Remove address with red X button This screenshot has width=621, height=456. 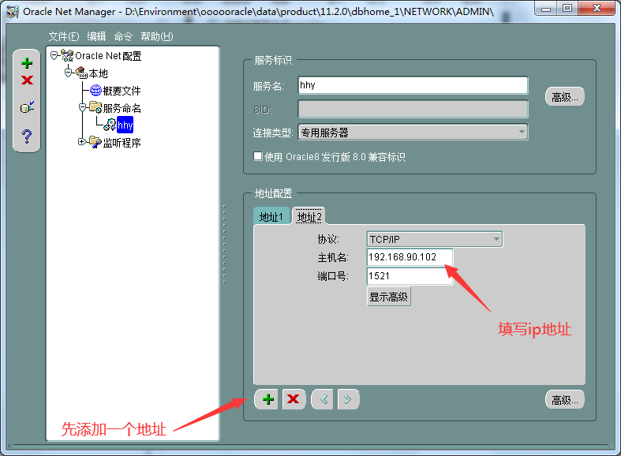(294, 399)
